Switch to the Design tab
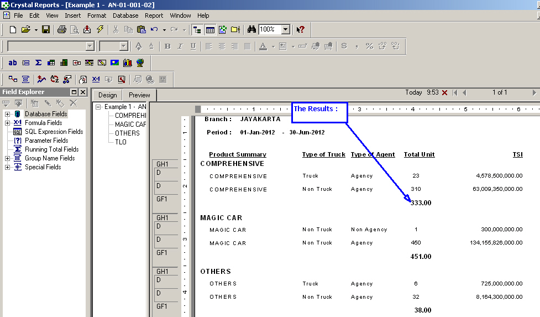The image size is (540, 317). [x=107, y=95]
